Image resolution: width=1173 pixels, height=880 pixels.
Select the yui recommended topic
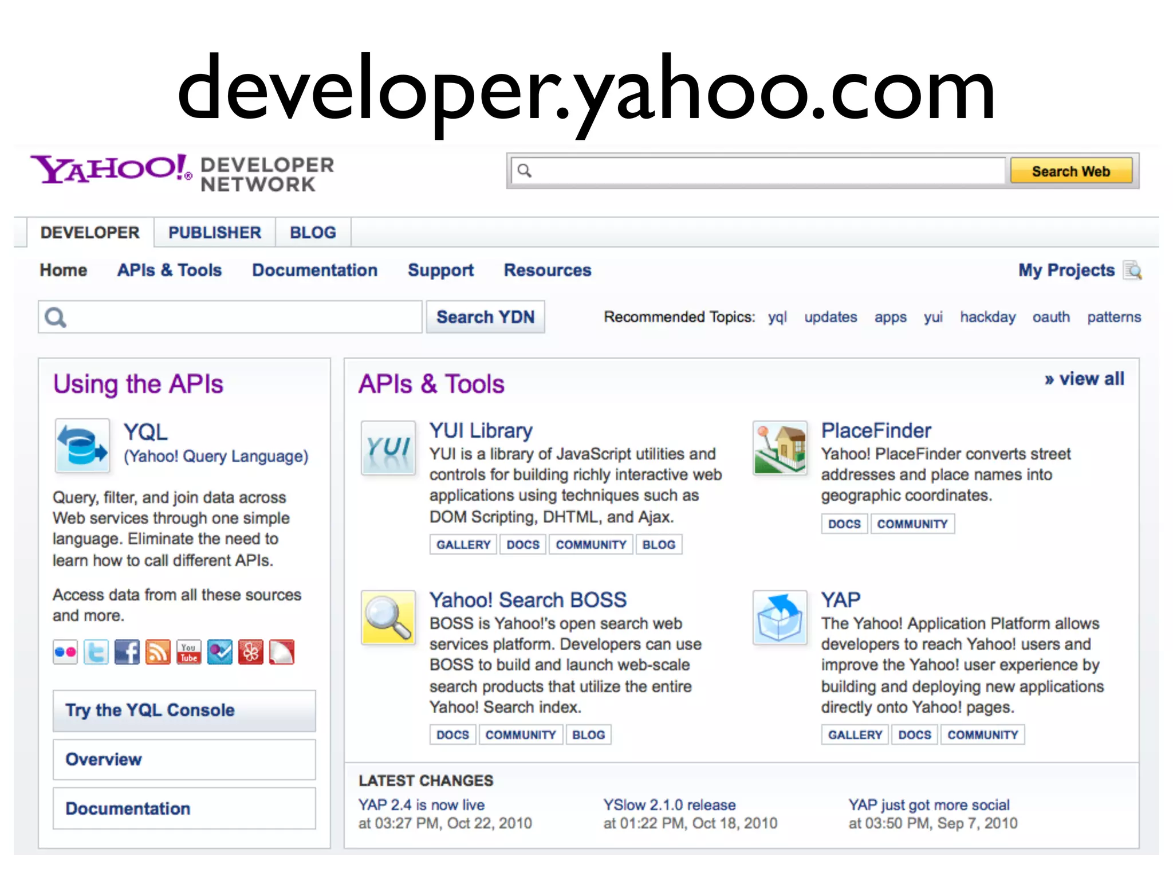[x=933, y=317]
